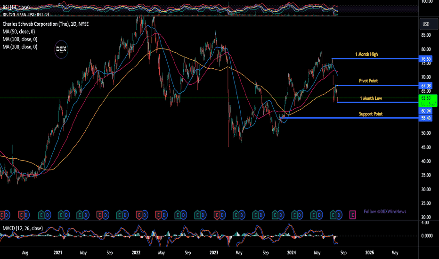Click the red earnings marker above the 2023 label
This screenshot has height=259, width=439.
216,215
